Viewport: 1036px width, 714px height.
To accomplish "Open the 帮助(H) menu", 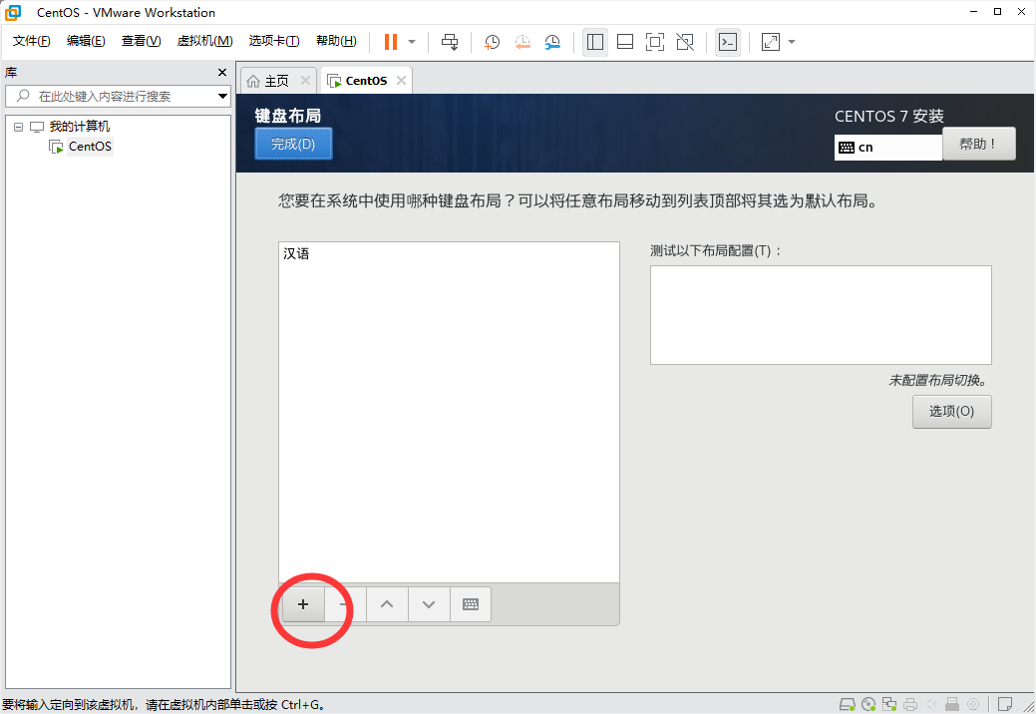I will click(x=336, y=41).
